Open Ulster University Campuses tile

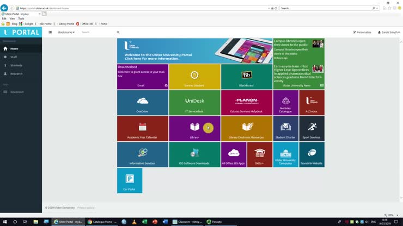pos(285,155)
